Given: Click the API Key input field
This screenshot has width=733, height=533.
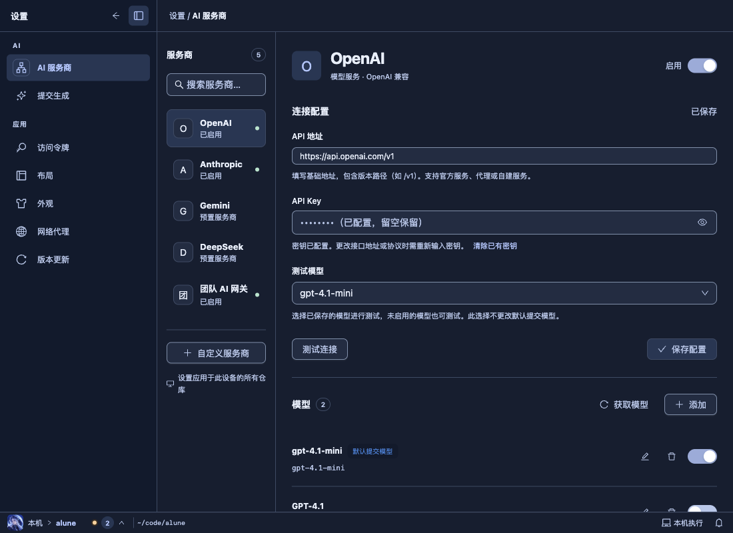Looking at the screenshot, I should click(x=504, y=223).
